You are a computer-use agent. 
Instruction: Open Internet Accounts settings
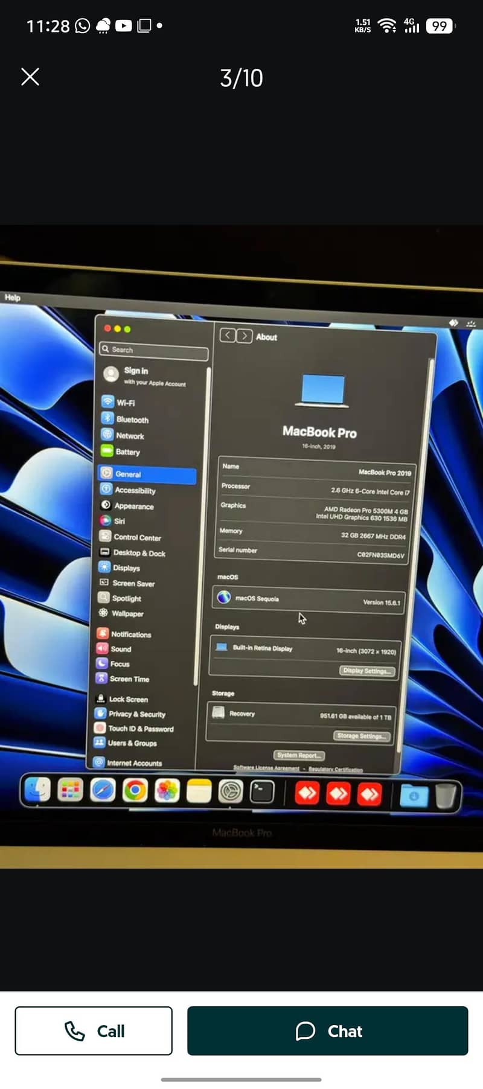(128, 762)
